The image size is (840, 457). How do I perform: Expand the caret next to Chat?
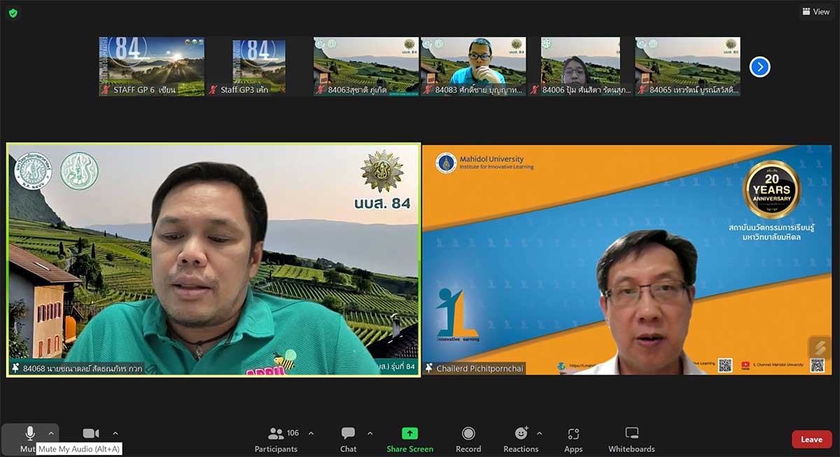[370, 433]
